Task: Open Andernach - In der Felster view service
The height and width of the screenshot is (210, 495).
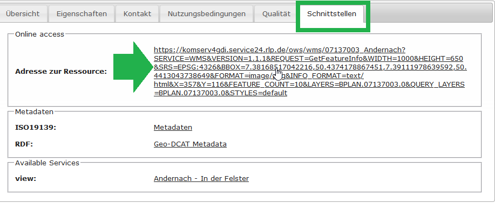Action: 201,179
